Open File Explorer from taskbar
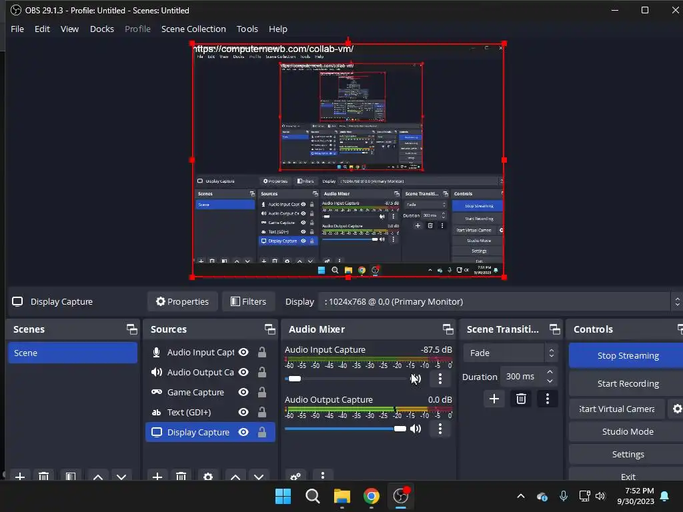The width and height of the screenshot is (683, 512). pos(342,496)
